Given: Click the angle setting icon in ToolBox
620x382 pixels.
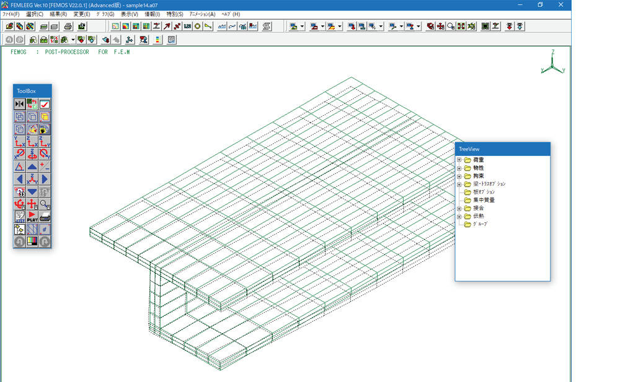Looking at the screenshot, I should [x=19, y=167].
